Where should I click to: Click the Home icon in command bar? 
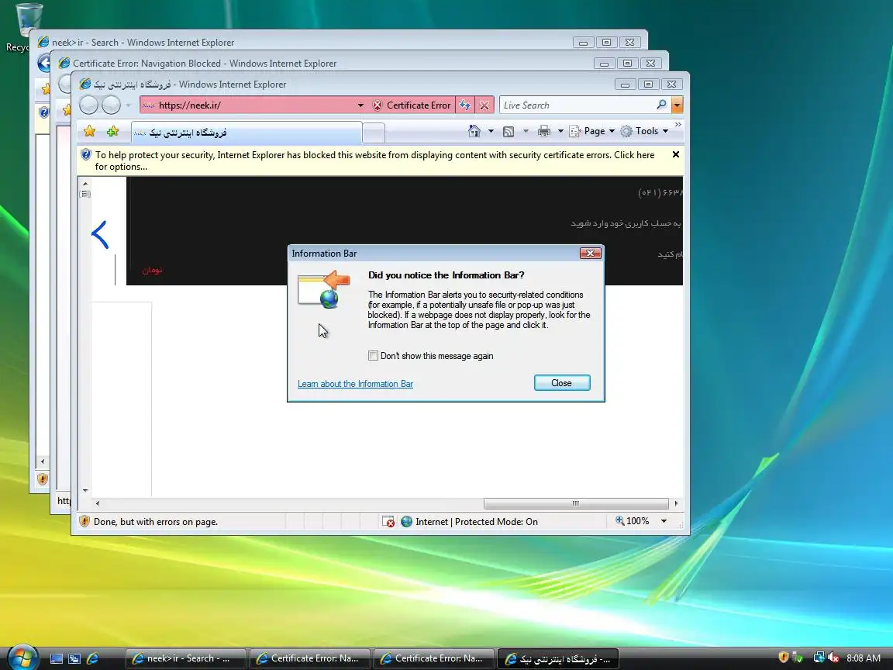474,131
